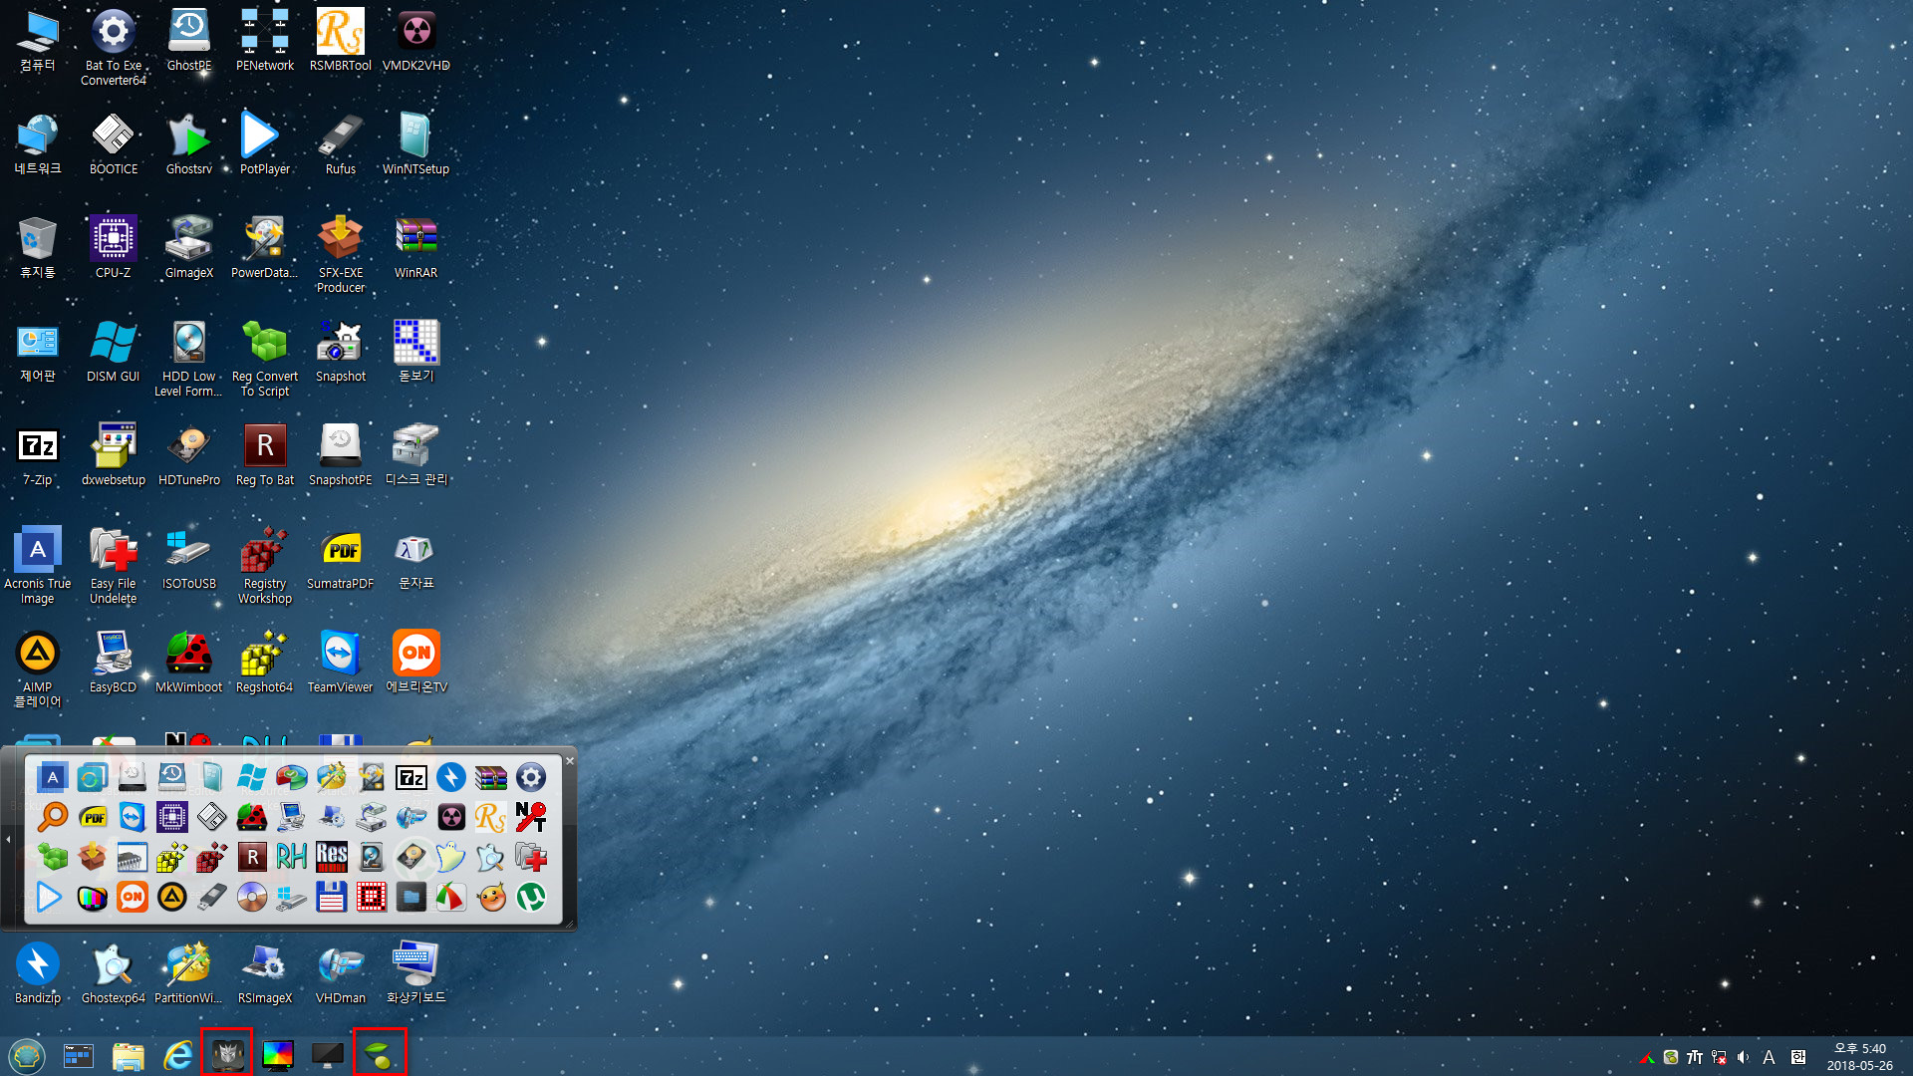Select Reg Convert To Script desktop icon
Screen dimensions: 1913x1076
coord(265,358)
